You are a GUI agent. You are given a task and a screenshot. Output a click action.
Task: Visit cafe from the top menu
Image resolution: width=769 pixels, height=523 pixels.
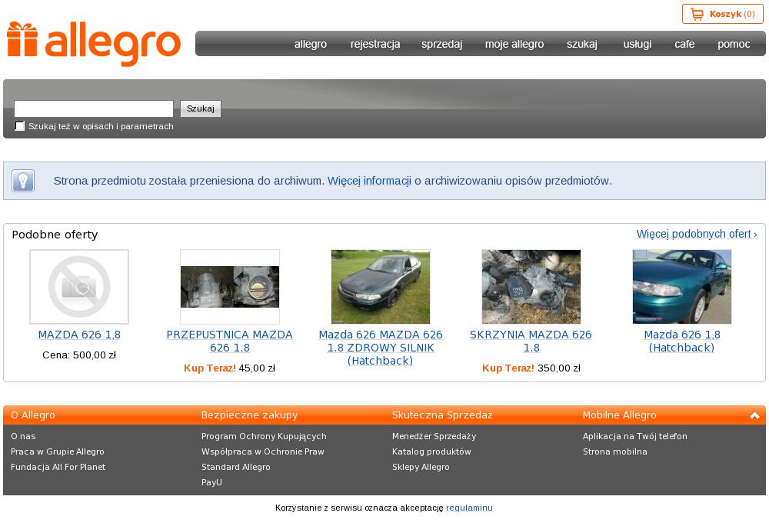684,44
